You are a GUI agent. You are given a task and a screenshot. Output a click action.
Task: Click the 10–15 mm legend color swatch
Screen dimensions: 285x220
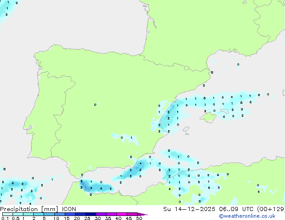click(x=59, y=214)
